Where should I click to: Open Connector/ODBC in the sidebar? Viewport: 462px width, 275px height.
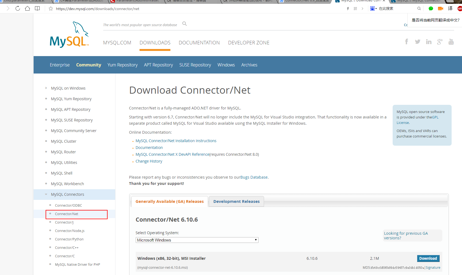tap(68, 205)
